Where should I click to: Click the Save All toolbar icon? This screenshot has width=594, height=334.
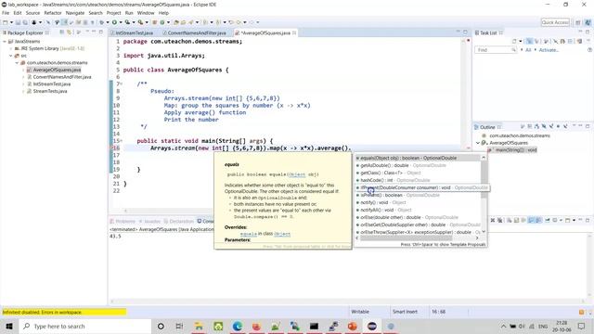[25, 22]
